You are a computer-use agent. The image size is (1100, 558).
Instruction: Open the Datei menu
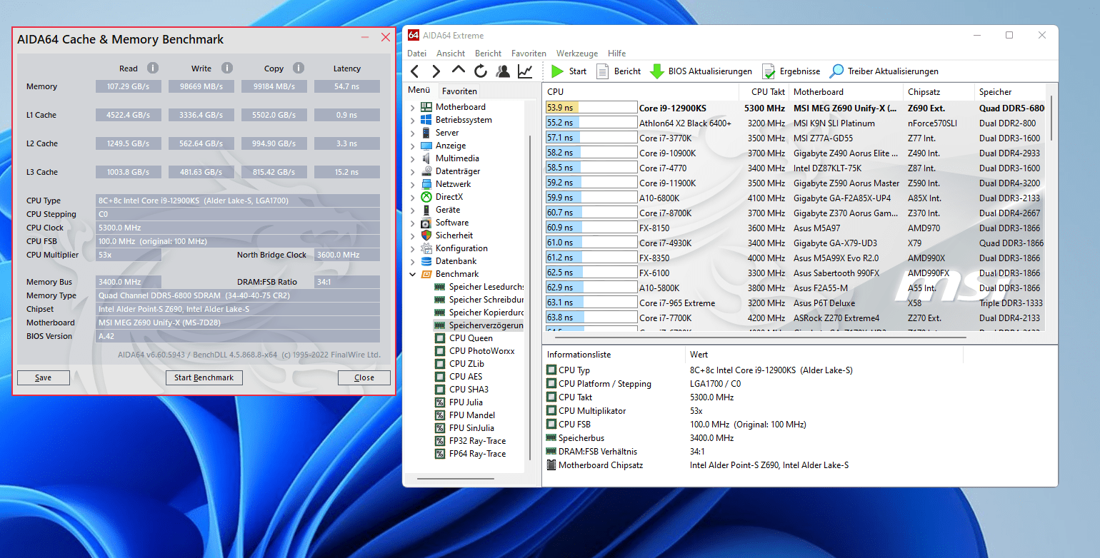click(416, 54)
